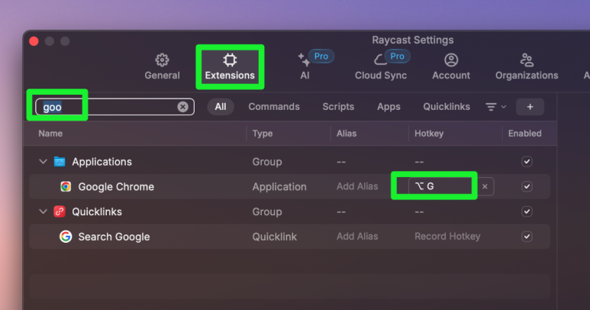Click the Hotkey column header

coord(429,134)
